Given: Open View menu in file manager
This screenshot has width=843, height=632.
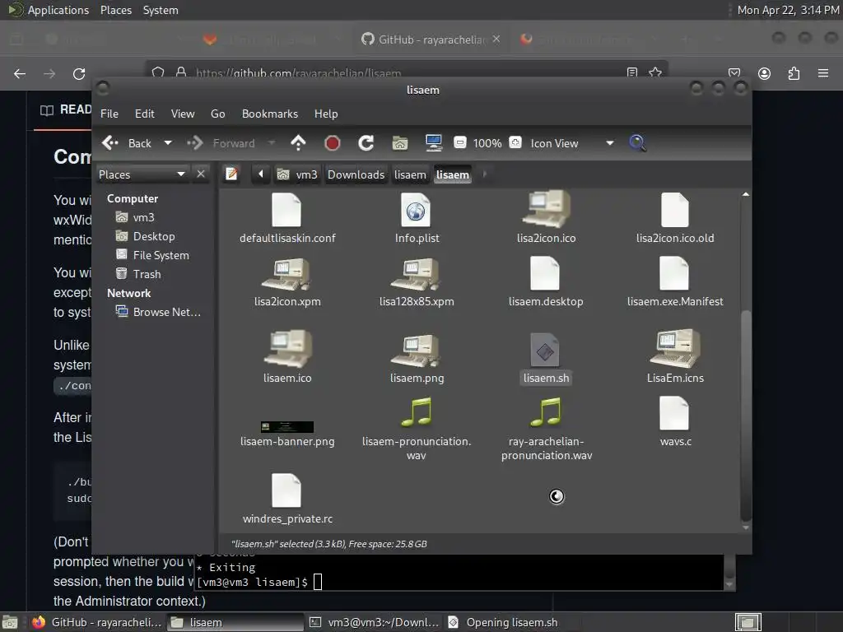Looking at the screenshot, I should (x=183, y=114).
